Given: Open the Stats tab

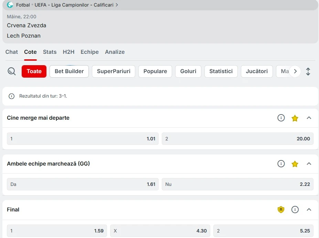Looking at the screenshot, I should point(50,52).
